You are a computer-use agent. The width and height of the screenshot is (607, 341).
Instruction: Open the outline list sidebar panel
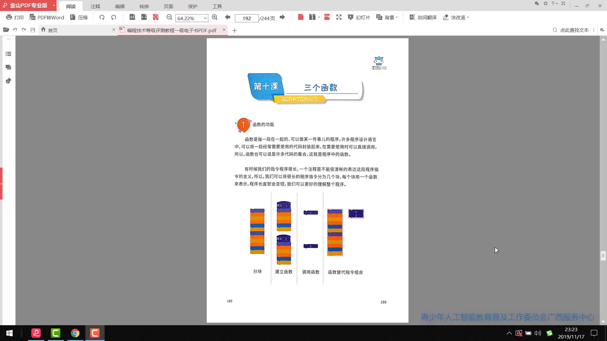click(9, 54)
